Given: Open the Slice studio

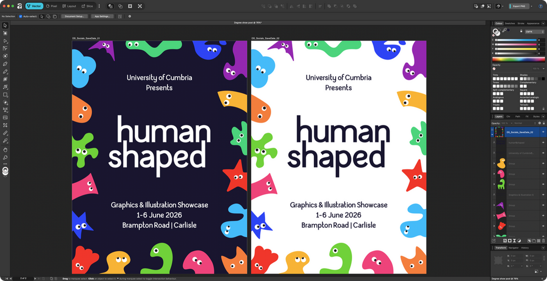Looking at the screenshot, I should tap(87, 6).
